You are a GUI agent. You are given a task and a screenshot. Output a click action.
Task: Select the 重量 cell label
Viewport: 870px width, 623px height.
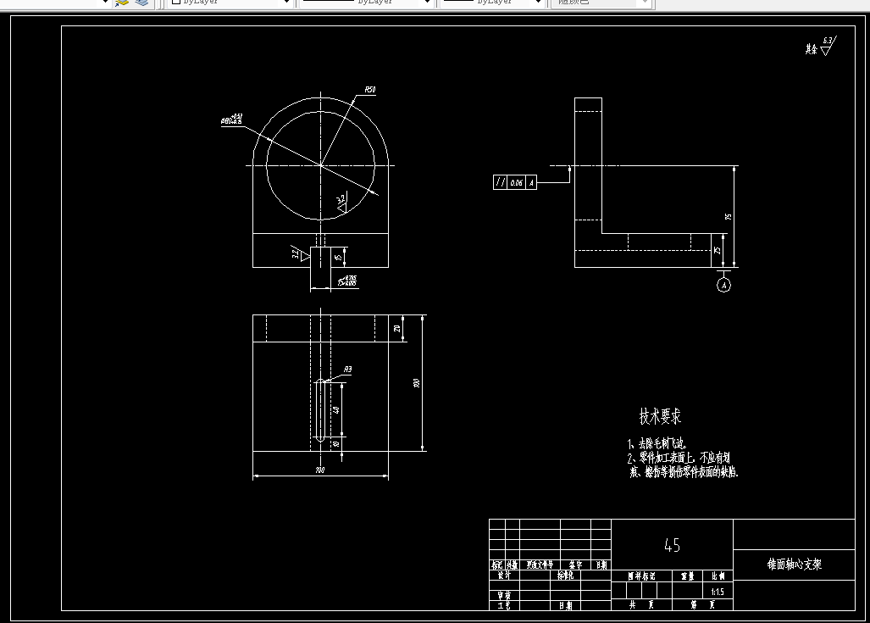tap(688, 576)
